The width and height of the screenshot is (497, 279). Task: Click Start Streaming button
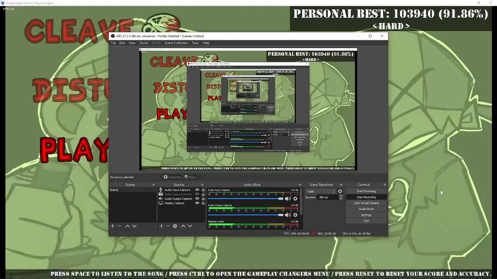tap(366, 191)
